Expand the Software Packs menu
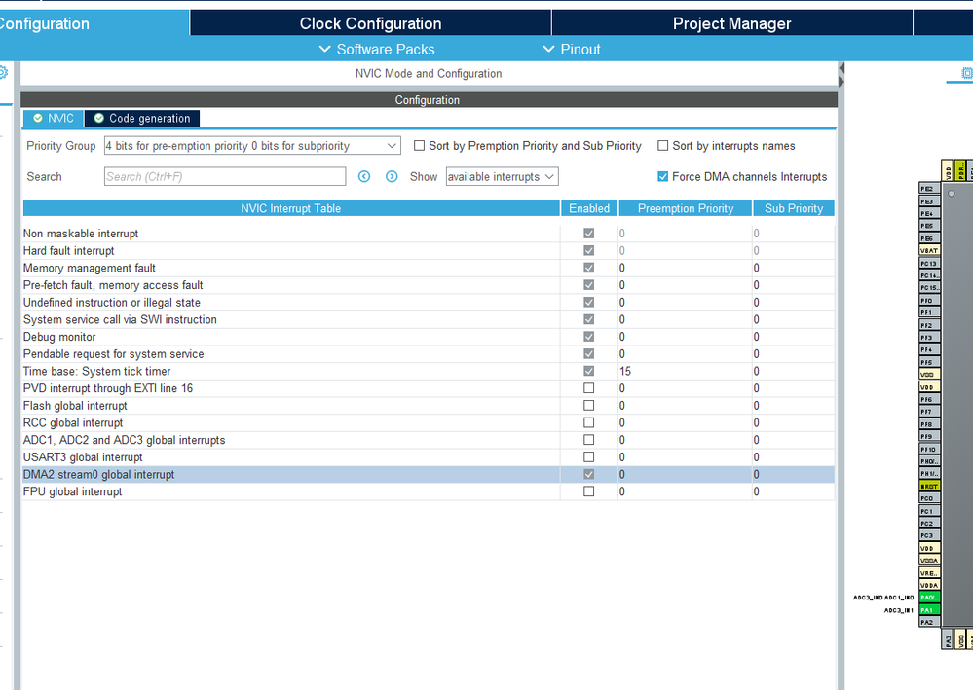The height and width of the screenshot is (690, 973). pyautogui.click(x=377, y=49)
